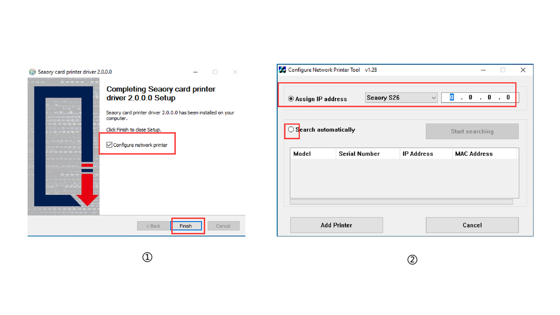Click Finish in Seaory setup
The width and height of the screenshot is (560, 315).
click(x=186, y=226)
